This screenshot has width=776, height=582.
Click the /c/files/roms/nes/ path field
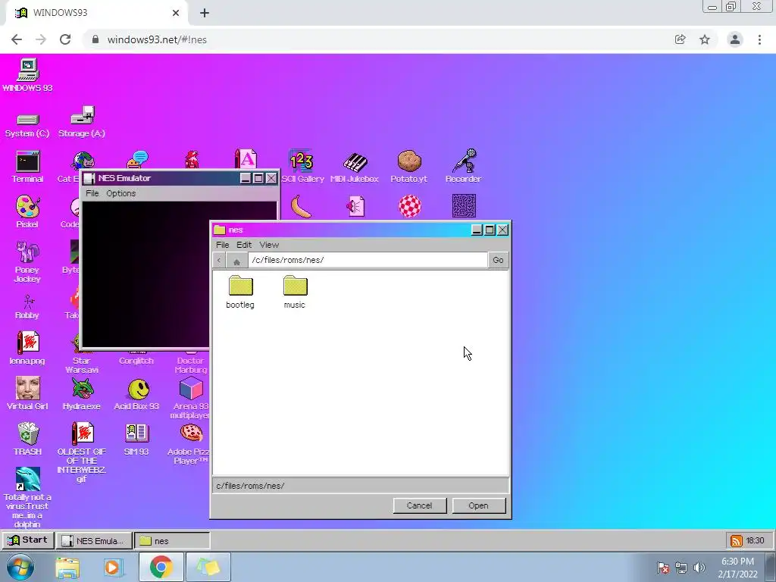point(368,261)
